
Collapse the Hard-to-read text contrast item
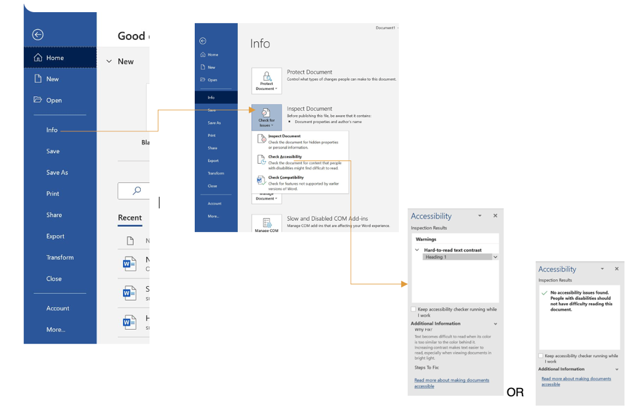pos(417,250)
